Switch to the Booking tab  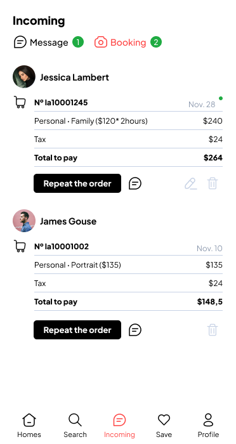coord(120,42)
